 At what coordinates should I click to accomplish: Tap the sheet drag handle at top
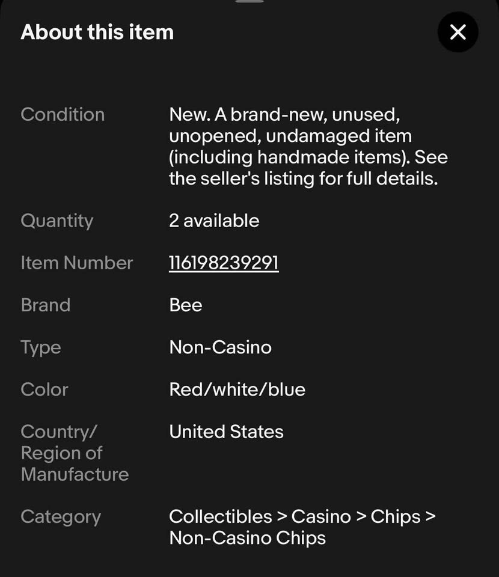(x=249, y=2)
